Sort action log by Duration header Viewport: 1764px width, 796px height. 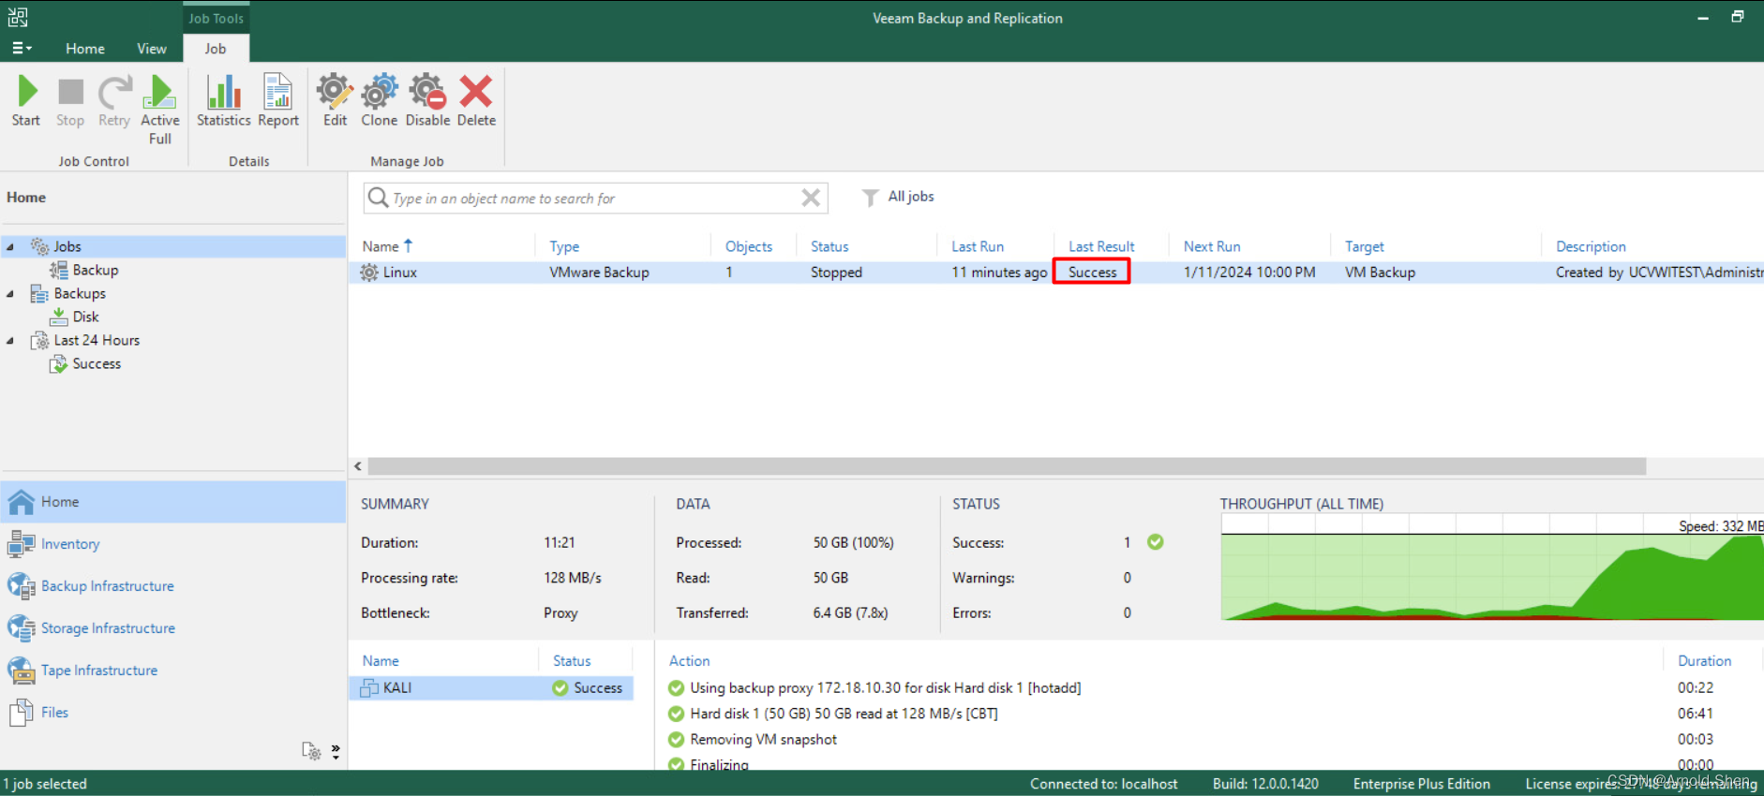point(1704,661)
